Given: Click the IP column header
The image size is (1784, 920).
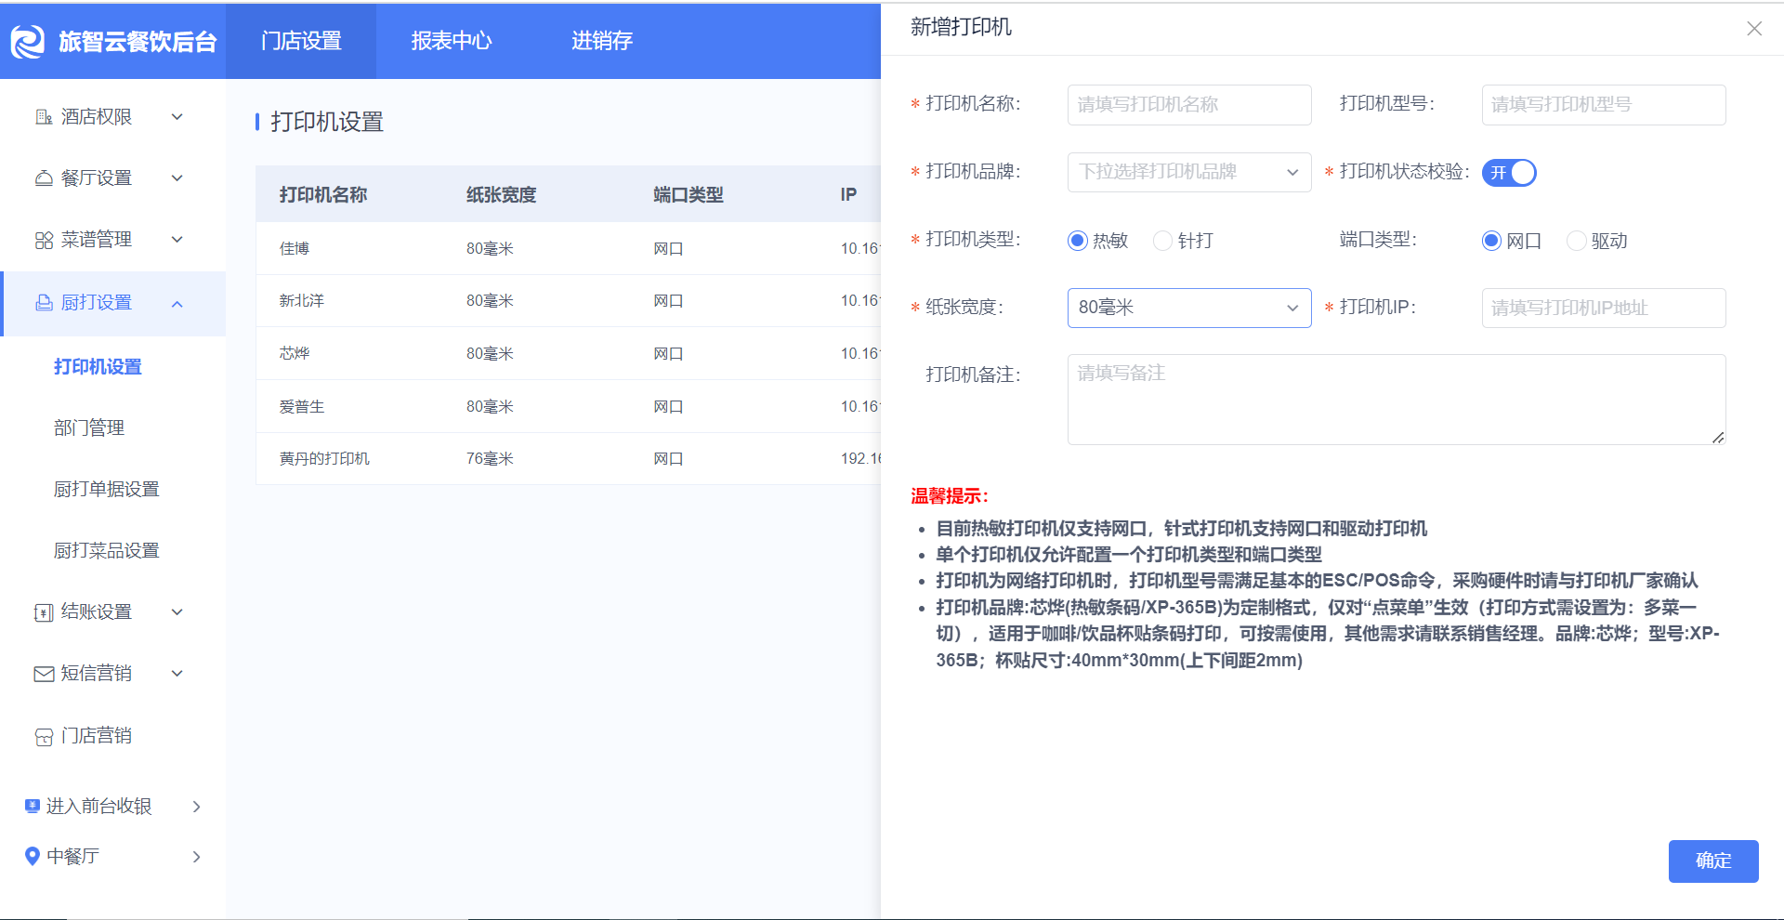Looking at the screenshot, I should click(x=848, y=195).
